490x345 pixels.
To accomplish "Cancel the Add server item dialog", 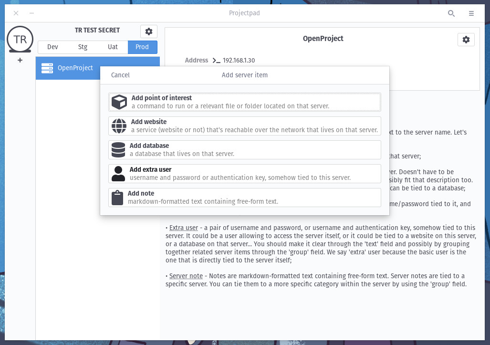I will 120,75.
